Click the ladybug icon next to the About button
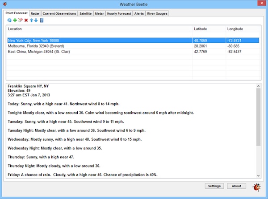The width and height of the screenshot is (268, 199). 256,187
